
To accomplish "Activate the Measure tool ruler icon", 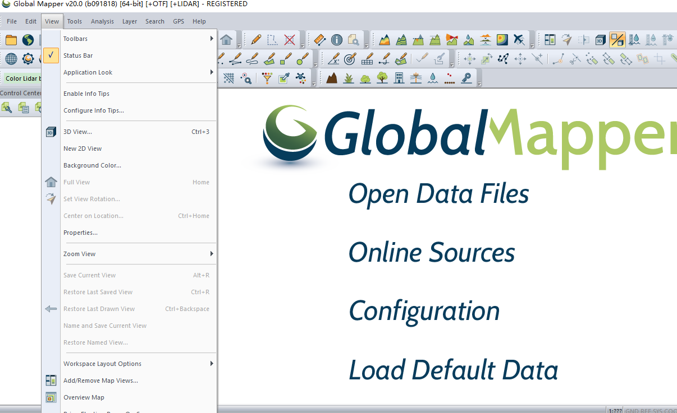I will click(x=319, y=39).
